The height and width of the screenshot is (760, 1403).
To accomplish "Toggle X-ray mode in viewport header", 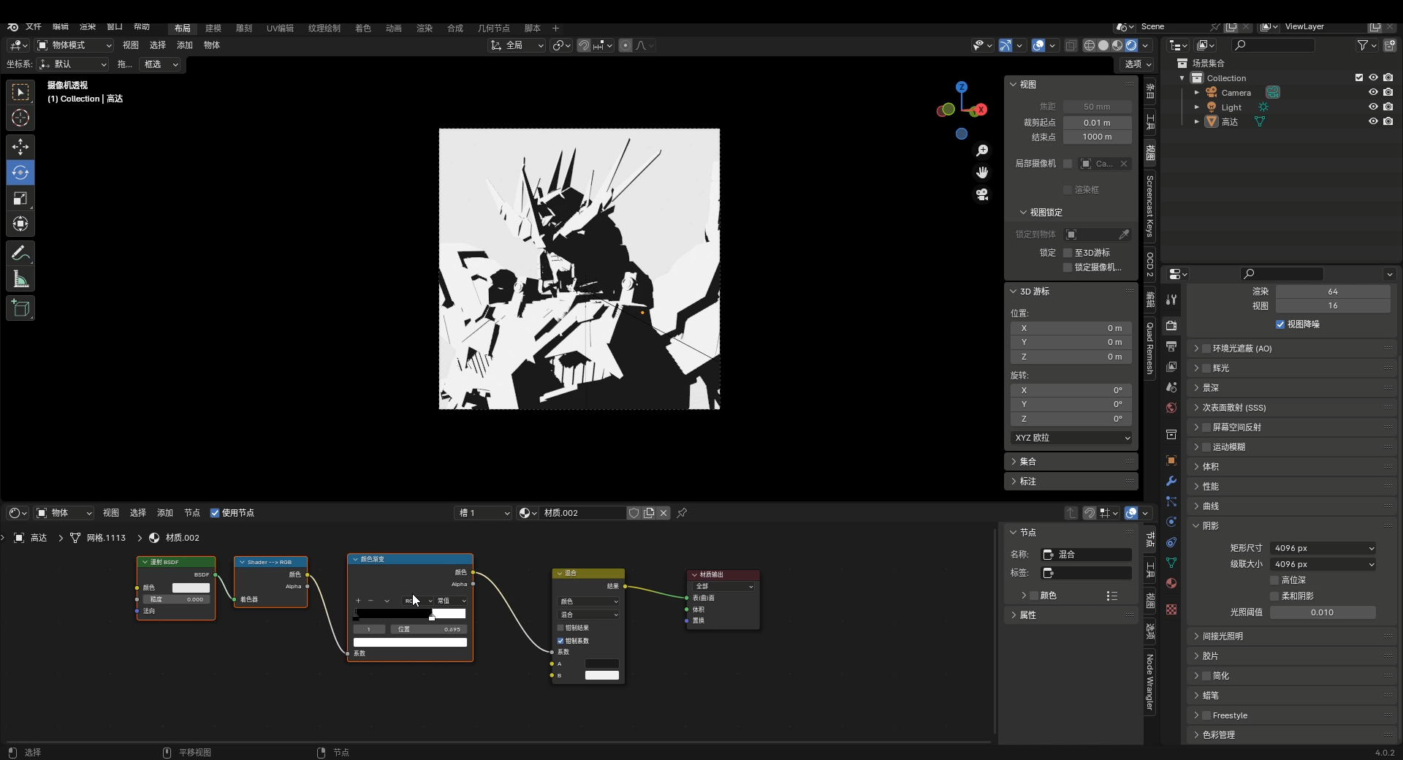I will (x=1071, y=45).
